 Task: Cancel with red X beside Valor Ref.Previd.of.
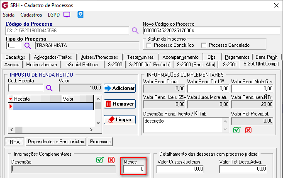pyautogui.click(x=248, y=130)
